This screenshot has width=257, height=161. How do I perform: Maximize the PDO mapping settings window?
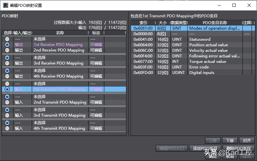[234, 5]
